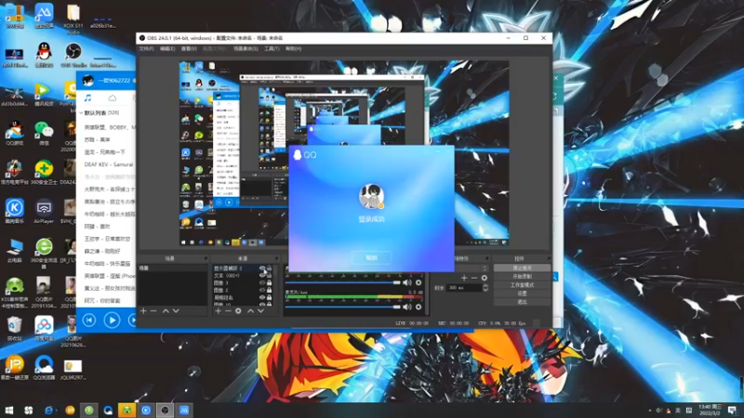Launch the QQ浏览器 desktop icon

[x=44, y=368]
